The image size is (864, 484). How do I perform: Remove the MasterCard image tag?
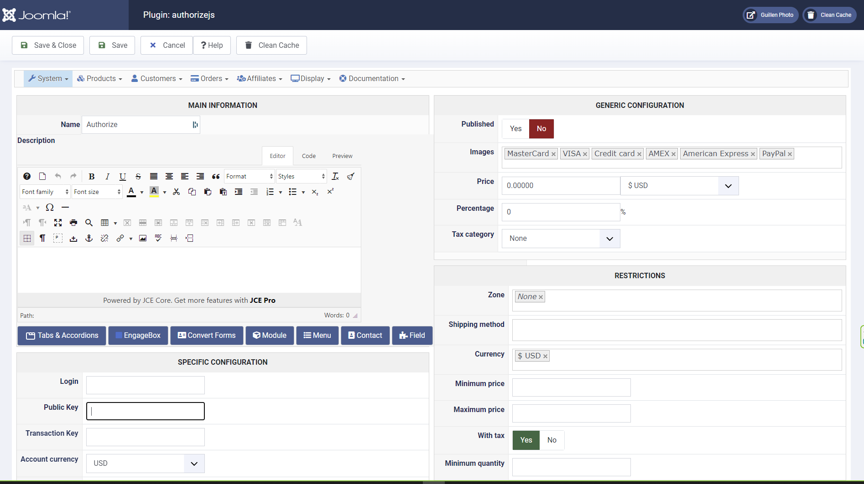coord(553,154)
